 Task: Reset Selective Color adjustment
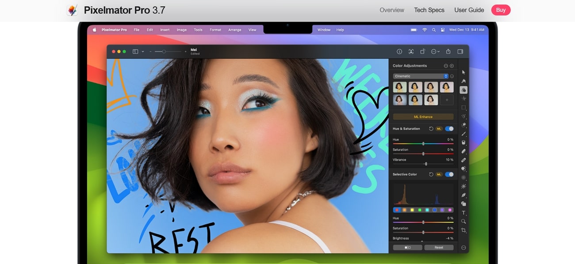pos(431,174)
